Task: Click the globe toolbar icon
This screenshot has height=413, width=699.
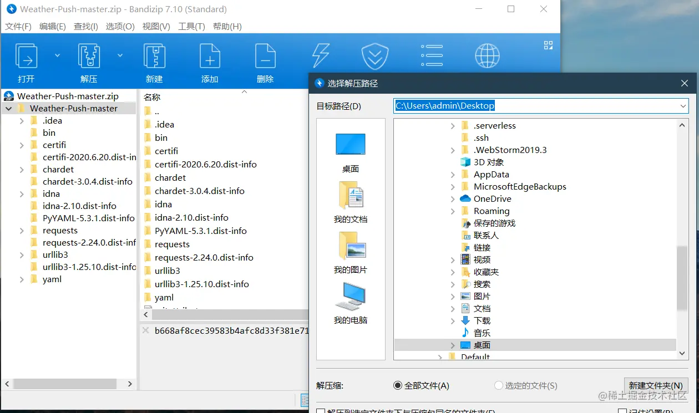Action: click(487, 56)
